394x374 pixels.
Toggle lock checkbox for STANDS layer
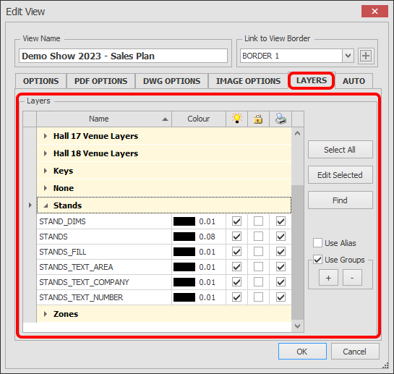coord(258,237)
